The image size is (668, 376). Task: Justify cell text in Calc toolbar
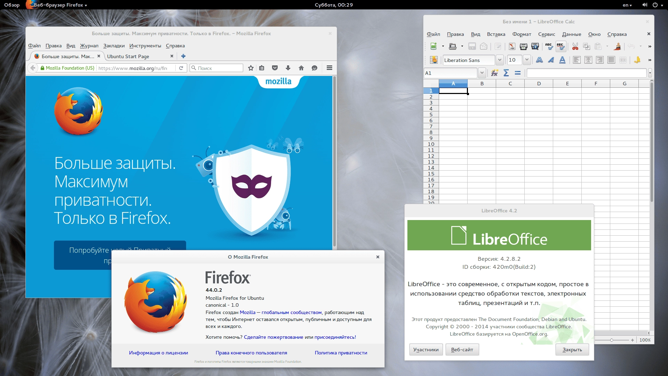click(611, 60)
